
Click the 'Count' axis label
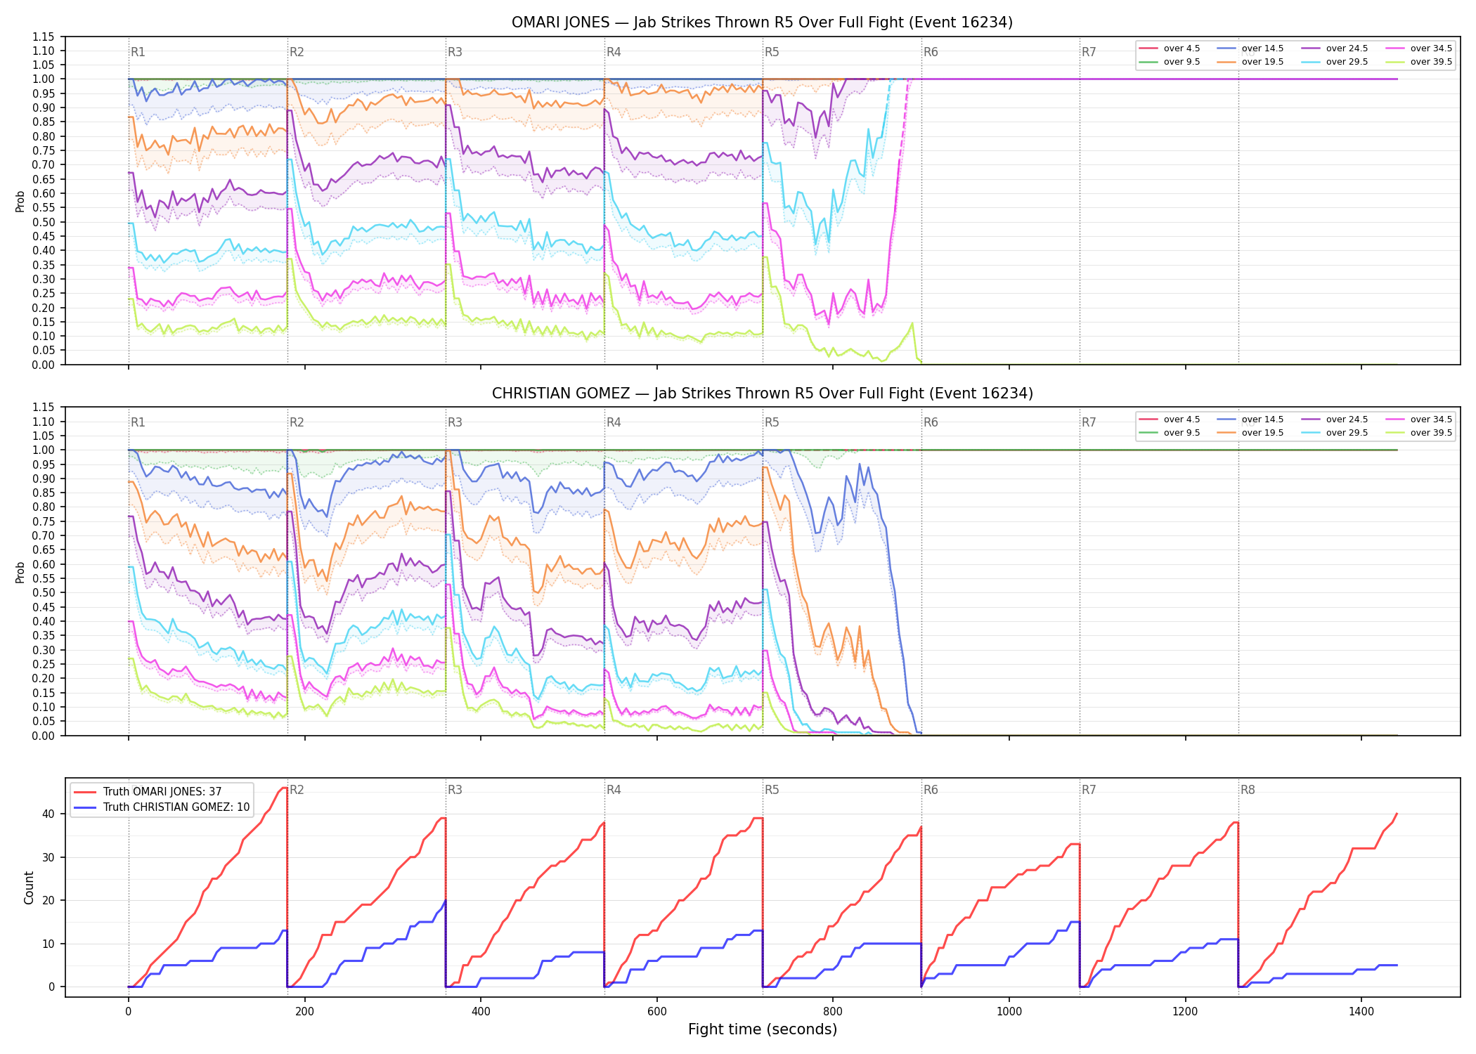29,887
